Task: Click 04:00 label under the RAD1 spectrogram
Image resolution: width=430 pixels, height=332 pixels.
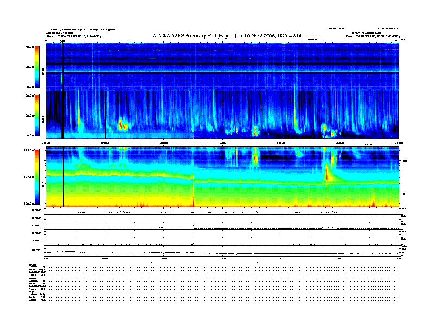Action: click(x=105, y=143)
